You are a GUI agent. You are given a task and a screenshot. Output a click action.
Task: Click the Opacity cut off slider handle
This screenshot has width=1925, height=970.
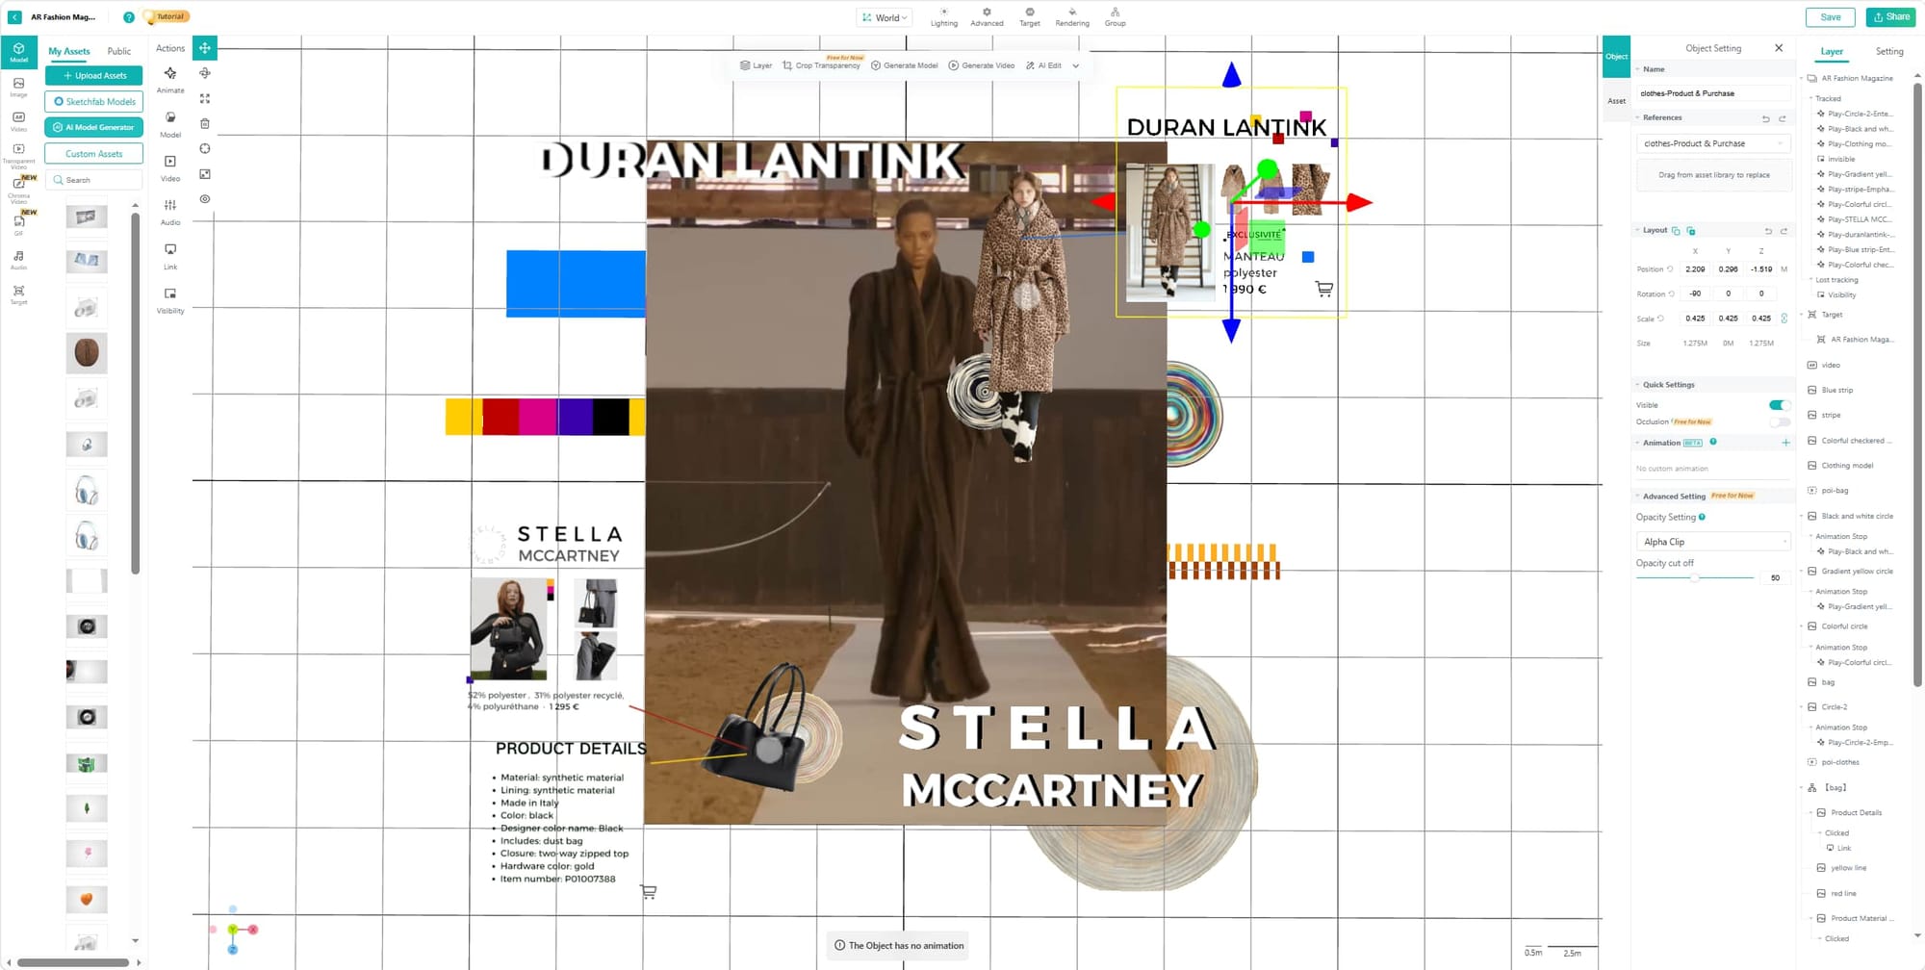tap(1695, 578)
